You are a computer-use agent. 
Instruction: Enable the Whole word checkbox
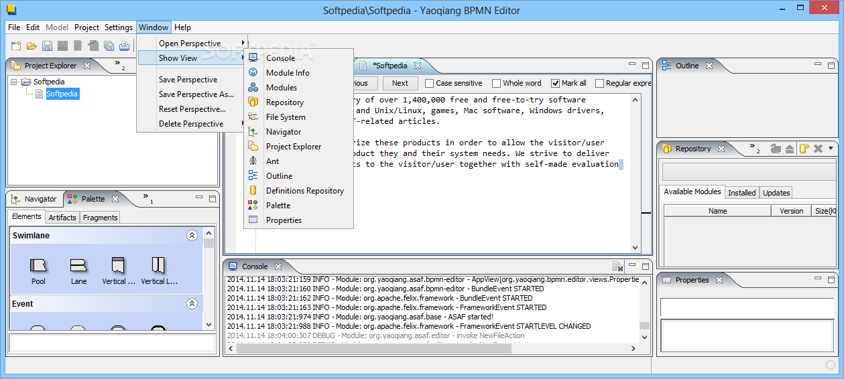(x=497, y=83)
